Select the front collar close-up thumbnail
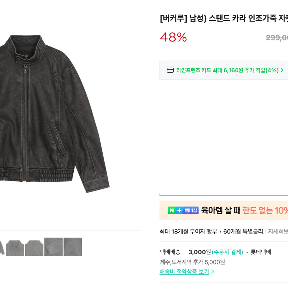 tap(15, 247)
